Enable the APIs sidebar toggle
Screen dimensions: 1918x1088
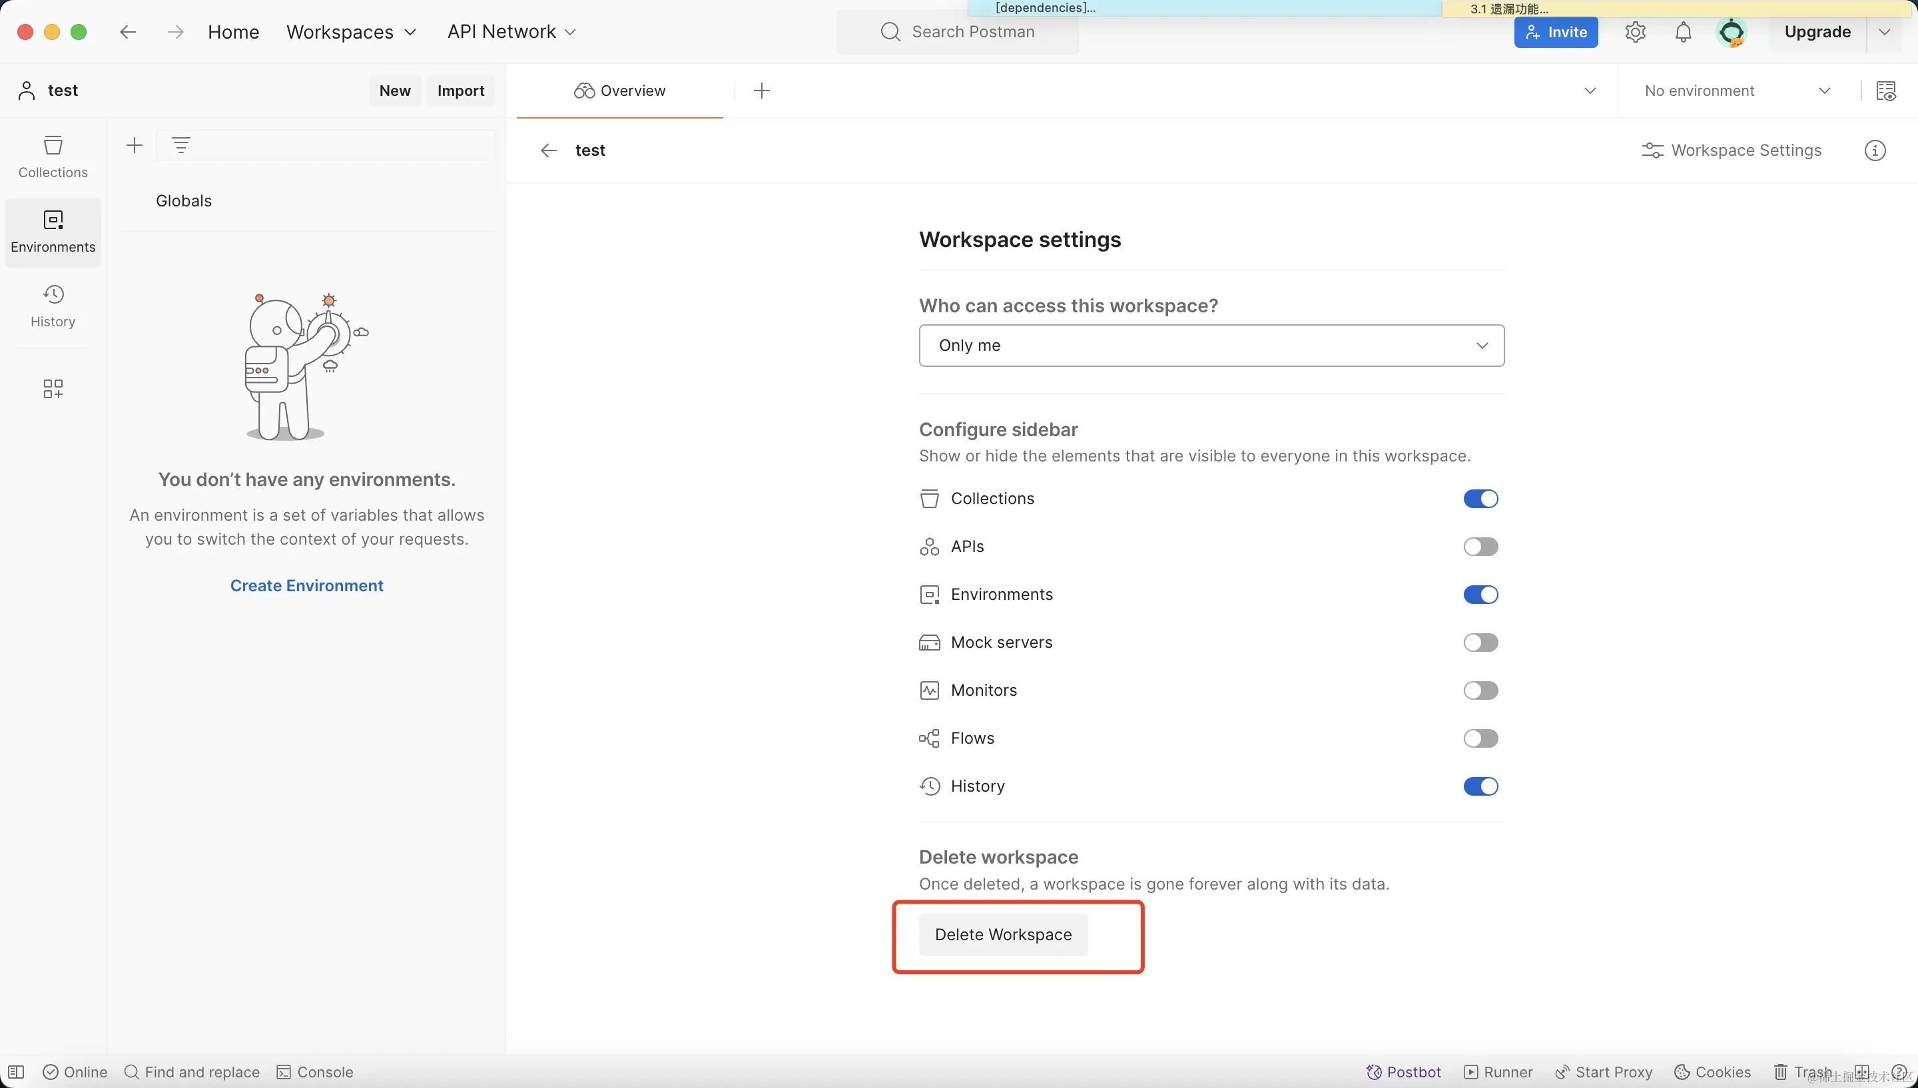point(1480,546)
